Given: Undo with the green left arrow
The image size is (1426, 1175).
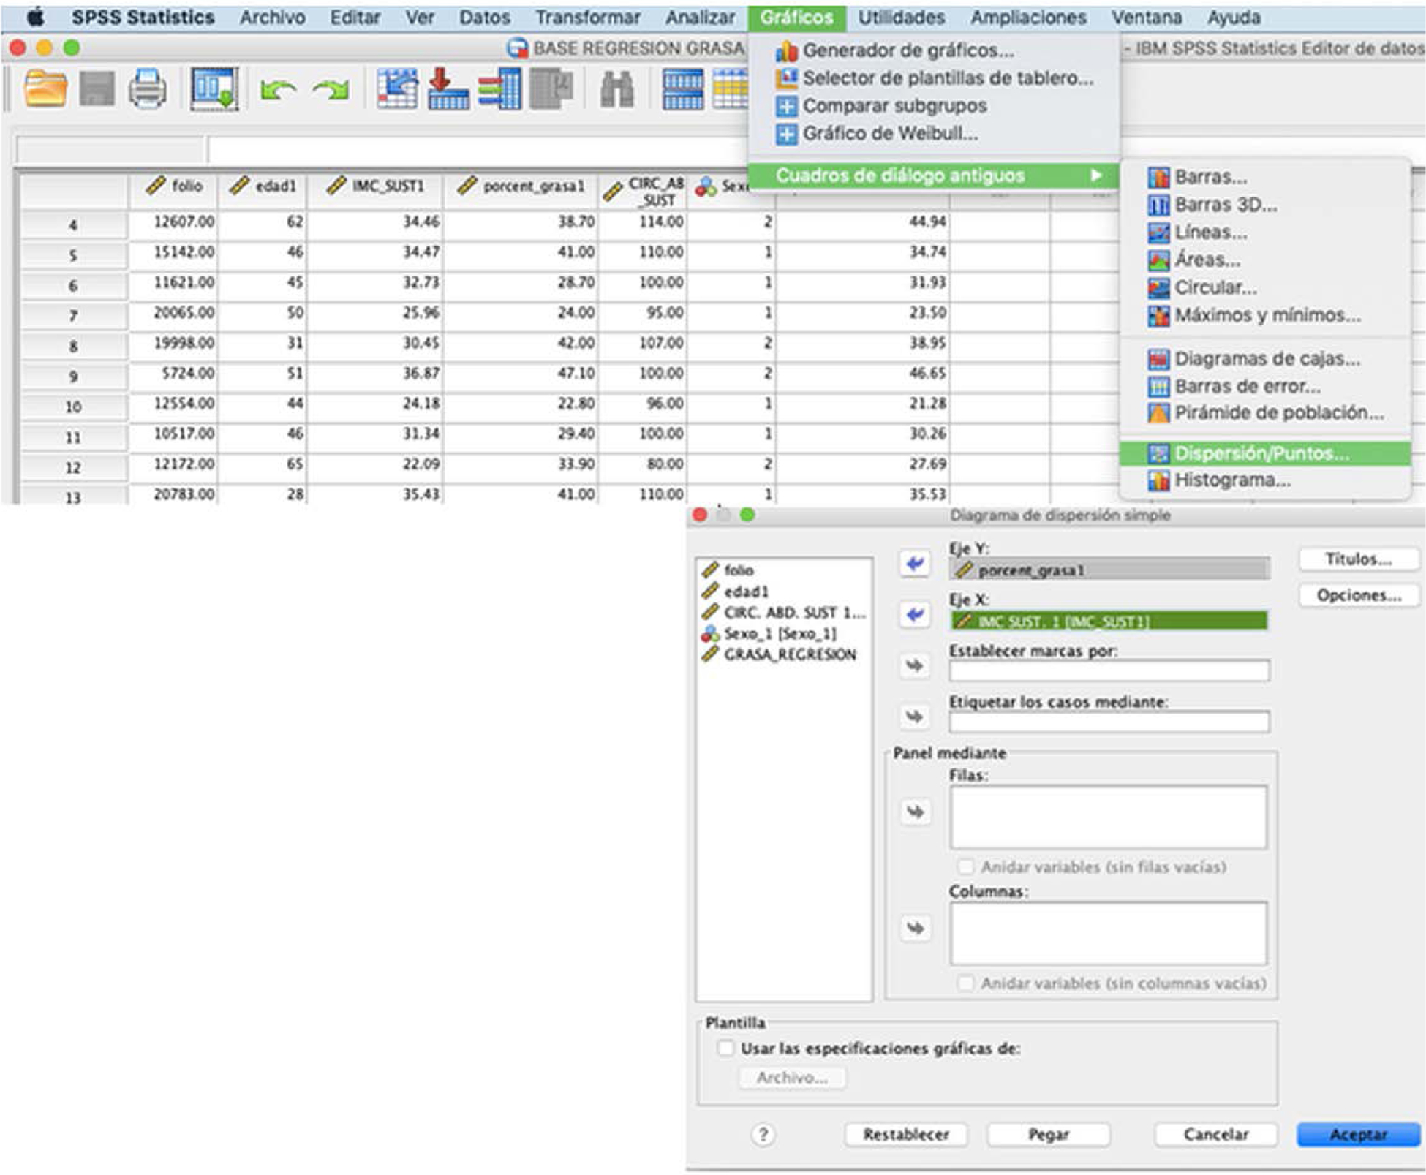Looking at the screenshot, I should (278, 90).
